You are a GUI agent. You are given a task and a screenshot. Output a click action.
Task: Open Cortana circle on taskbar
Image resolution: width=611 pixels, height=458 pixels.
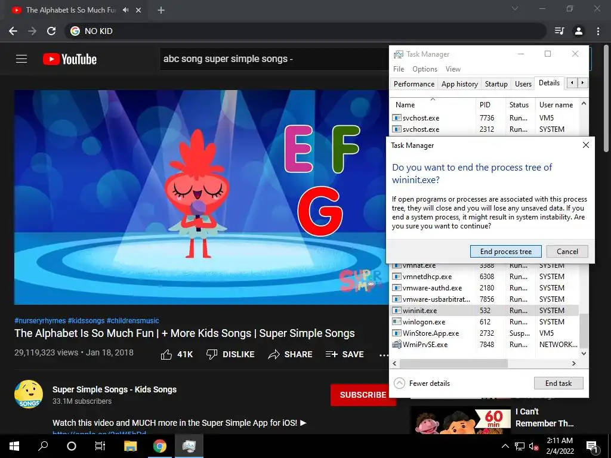point(72,446)
